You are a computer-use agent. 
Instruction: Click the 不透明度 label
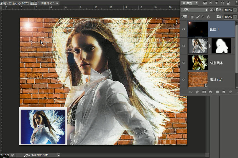point(216,10)
